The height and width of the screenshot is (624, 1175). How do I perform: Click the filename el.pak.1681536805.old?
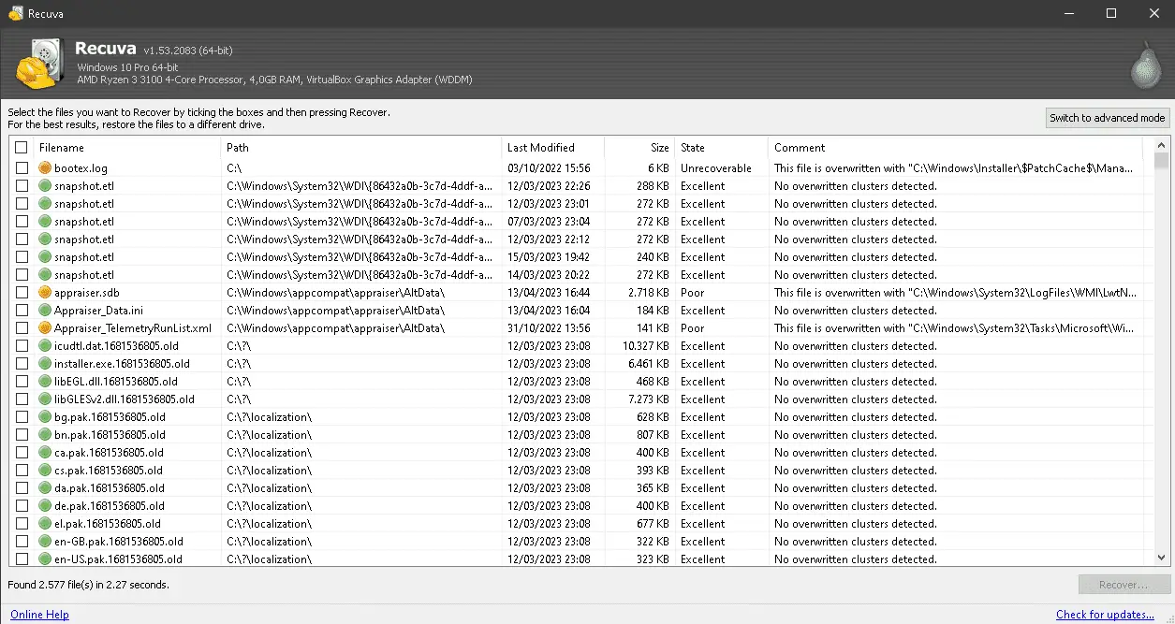click(108, 524)
